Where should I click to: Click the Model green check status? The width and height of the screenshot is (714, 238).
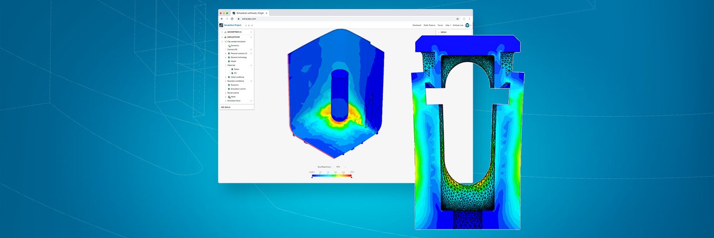pyautogui.click(x=229, y=61)
